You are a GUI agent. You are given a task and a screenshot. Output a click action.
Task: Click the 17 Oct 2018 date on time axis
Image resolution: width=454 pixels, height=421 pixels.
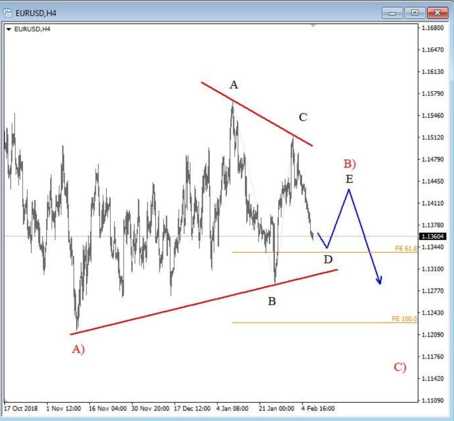(20, 409)
